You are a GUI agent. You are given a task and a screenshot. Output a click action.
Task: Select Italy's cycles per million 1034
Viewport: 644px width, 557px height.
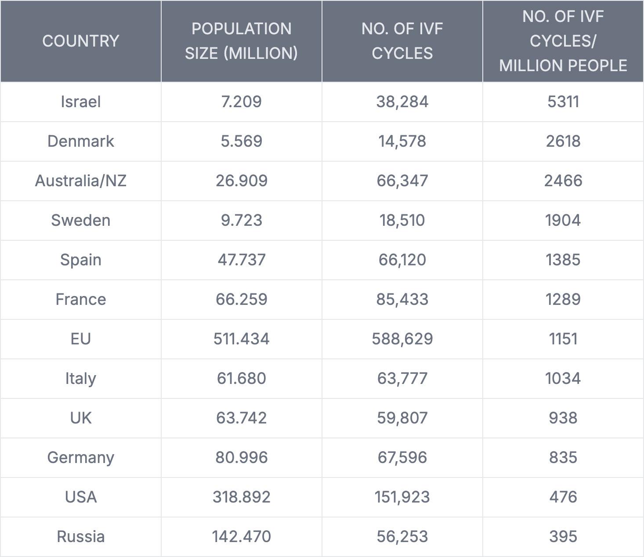(x=563, y=379)
